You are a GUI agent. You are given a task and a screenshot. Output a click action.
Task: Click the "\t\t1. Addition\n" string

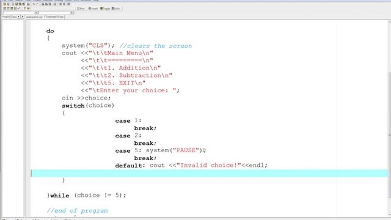point(125,68)
